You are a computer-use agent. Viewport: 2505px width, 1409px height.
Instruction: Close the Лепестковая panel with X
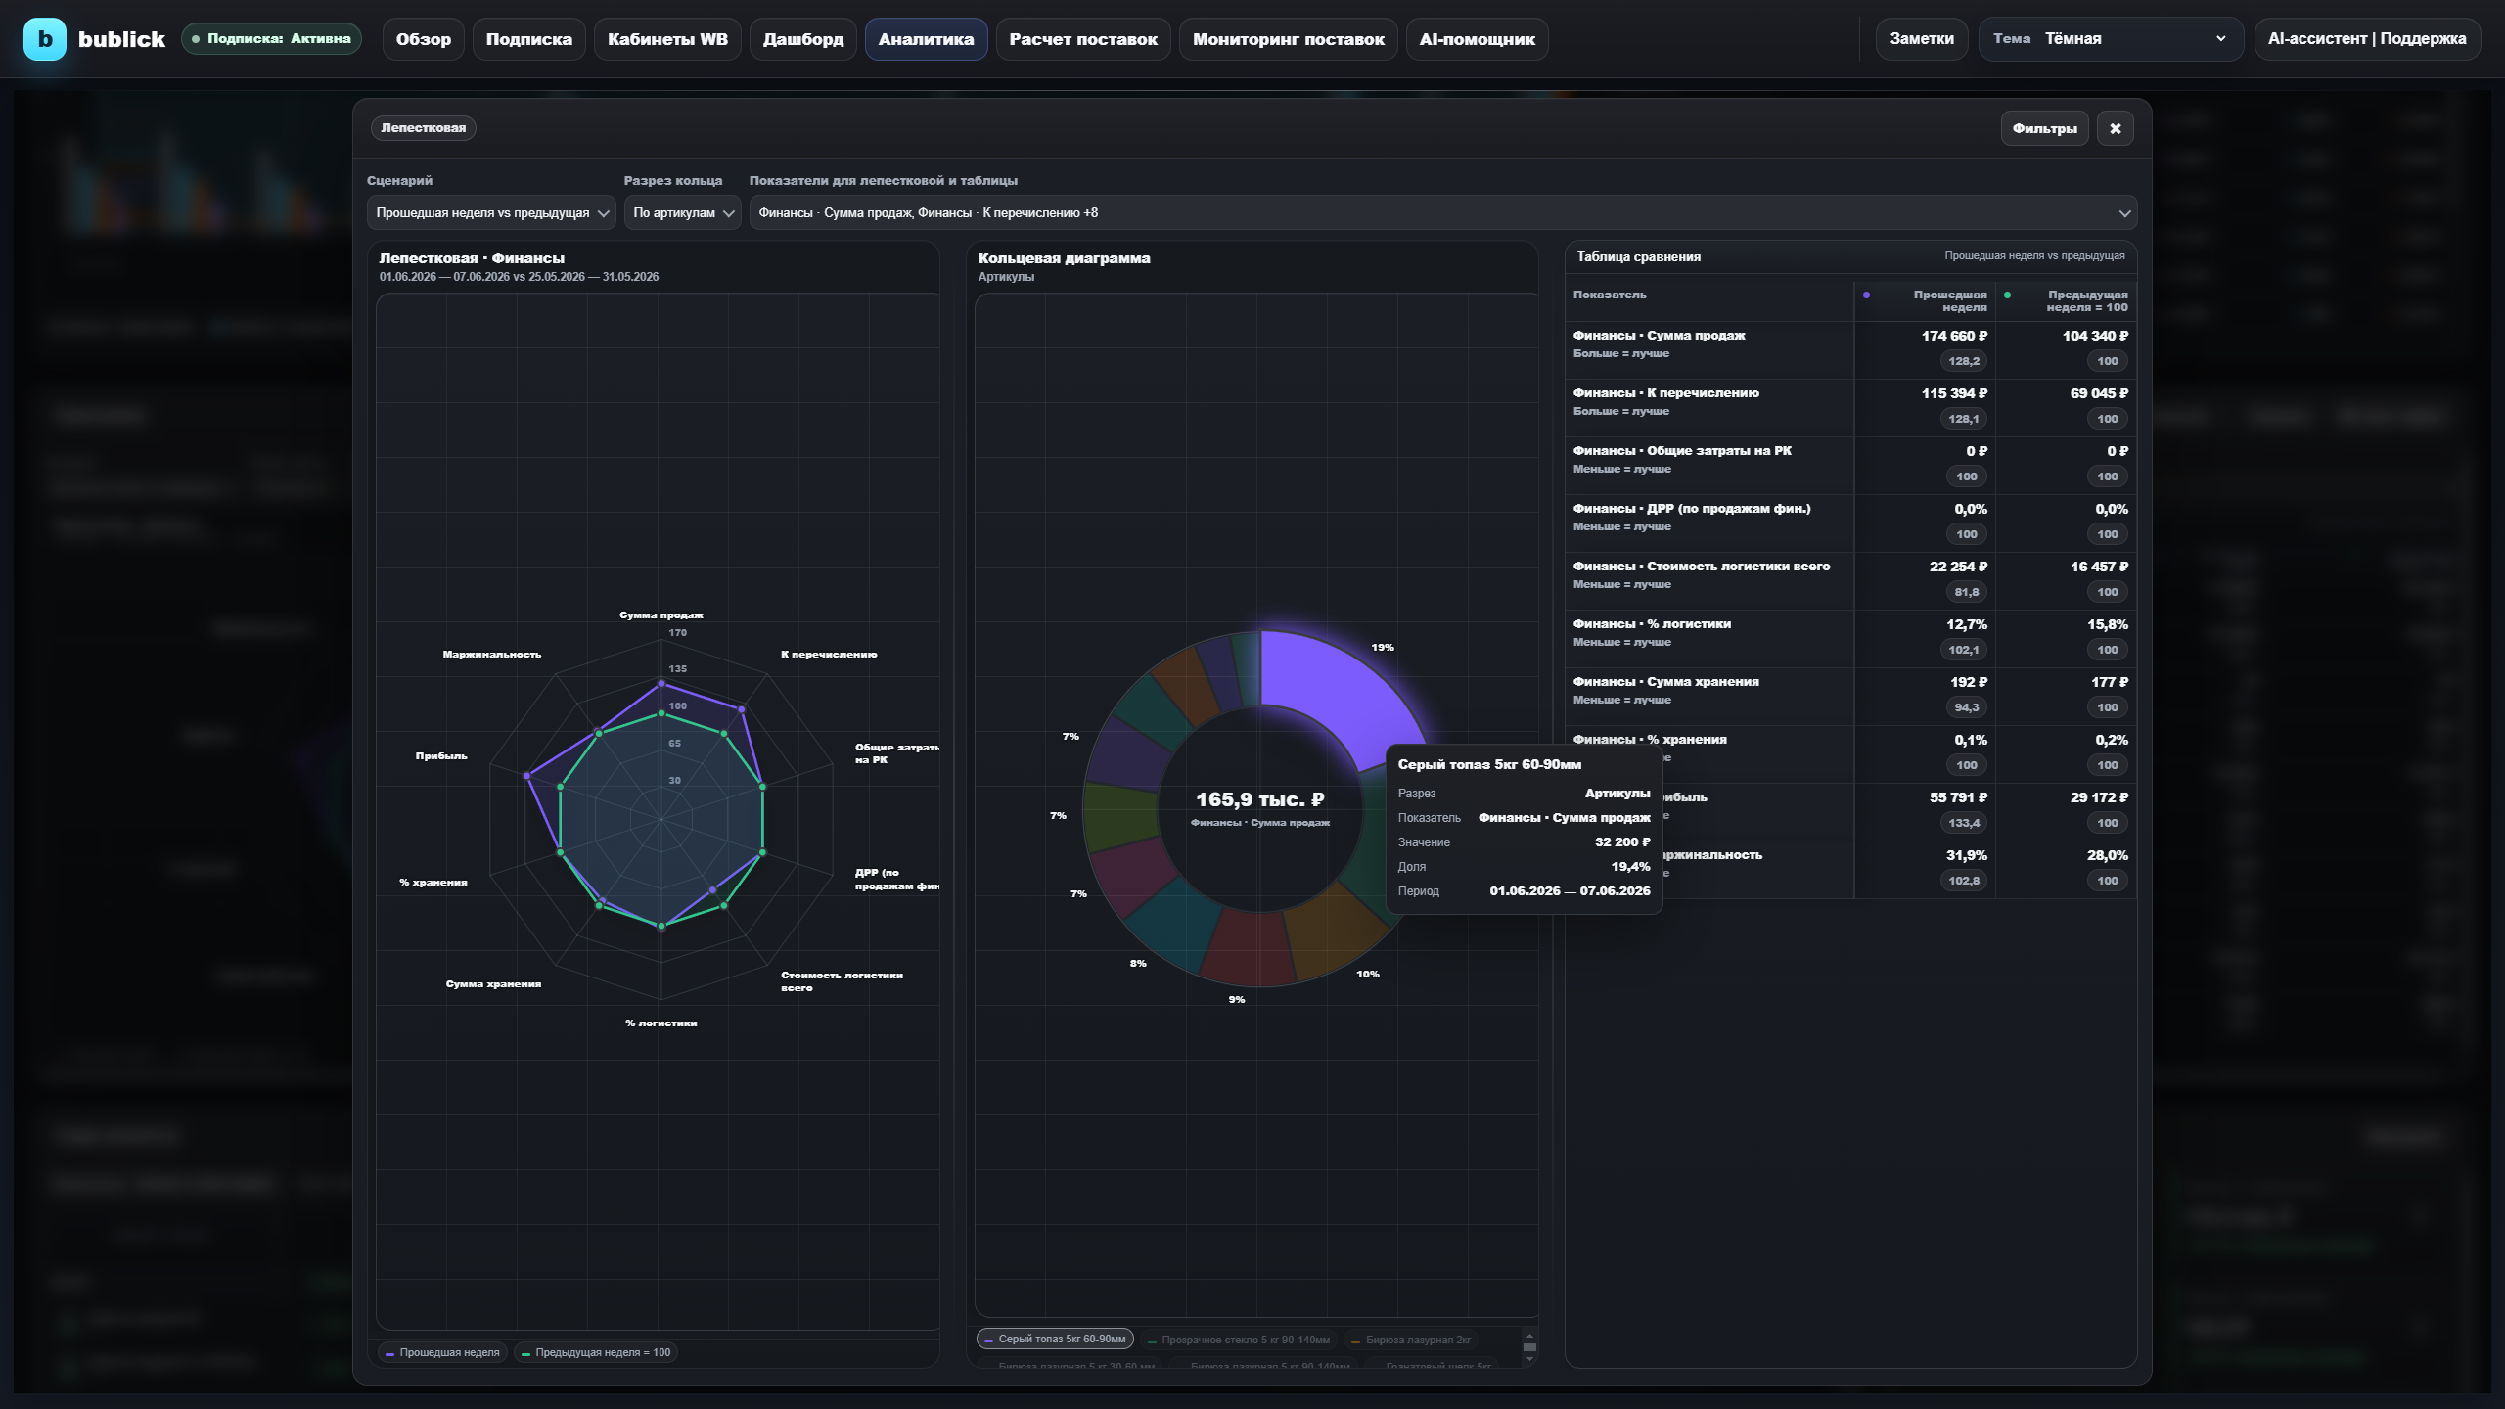[2115, 128]
